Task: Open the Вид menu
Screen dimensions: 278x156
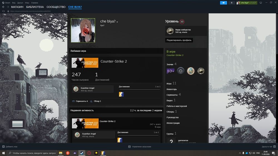Action: click(14, 3)
